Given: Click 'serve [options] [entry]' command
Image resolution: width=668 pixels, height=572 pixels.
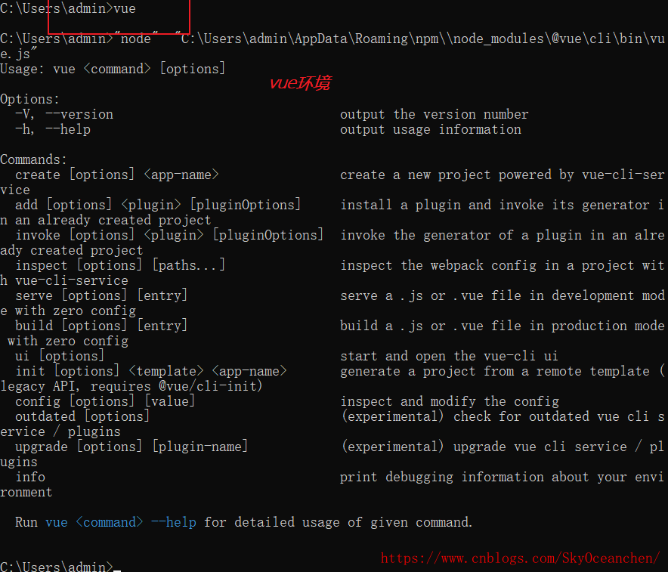Looking at the screenshot, I should [x=101, y=295].
